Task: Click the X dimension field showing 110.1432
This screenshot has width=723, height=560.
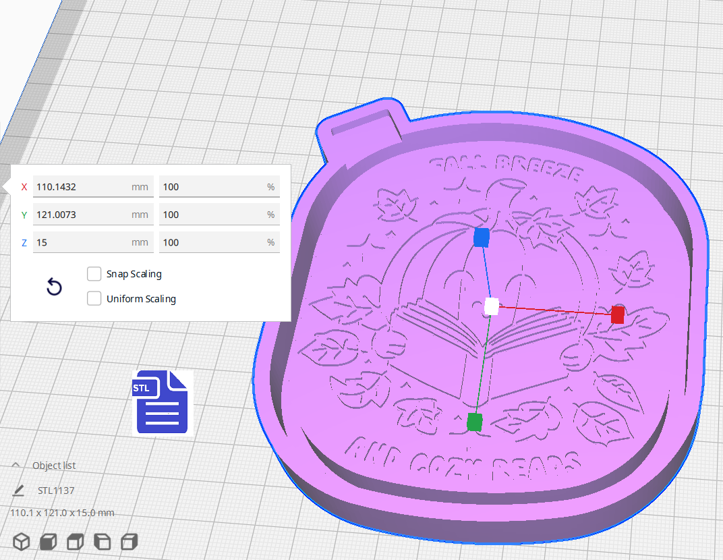Action: (92, 186)
